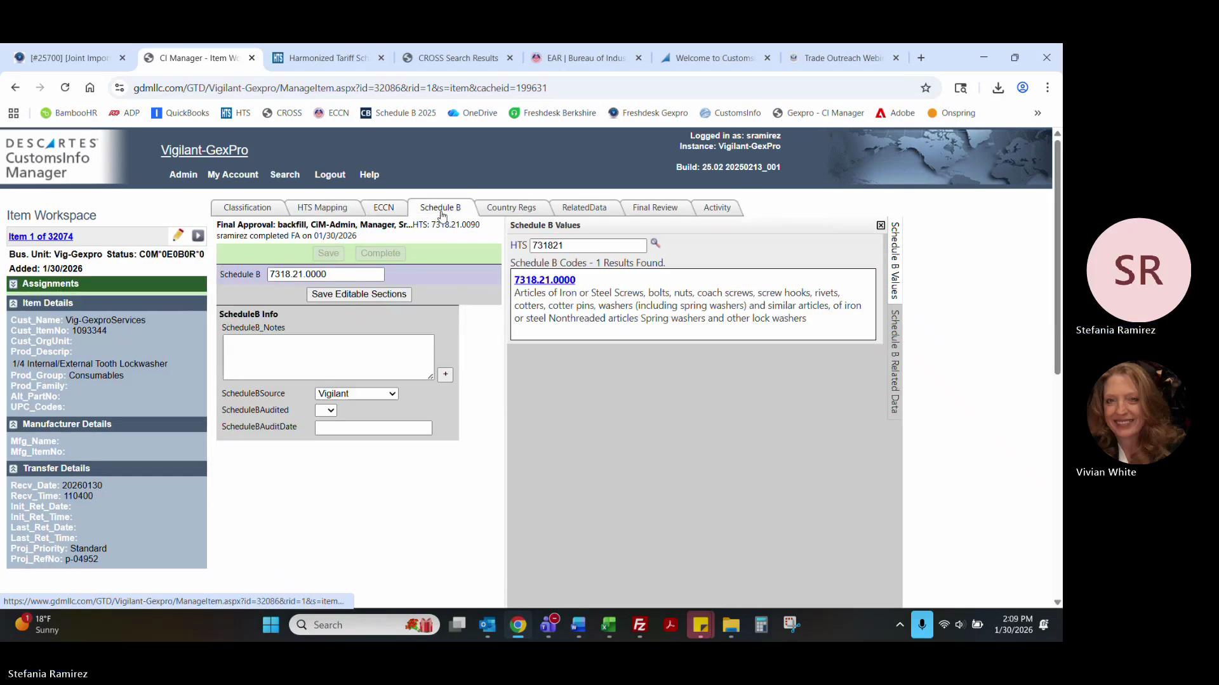
Task: Click the ScheduleBAuditDate input field
Action: (x=373, y=428)
